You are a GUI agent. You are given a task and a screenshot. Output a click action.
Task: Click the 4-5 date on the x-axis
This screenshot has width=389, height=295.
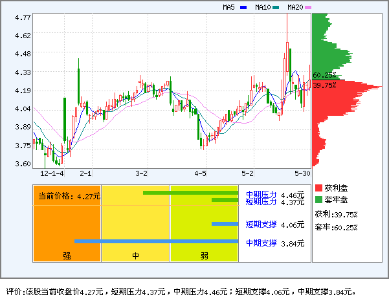pyautogui.click(x=201, y=174)
